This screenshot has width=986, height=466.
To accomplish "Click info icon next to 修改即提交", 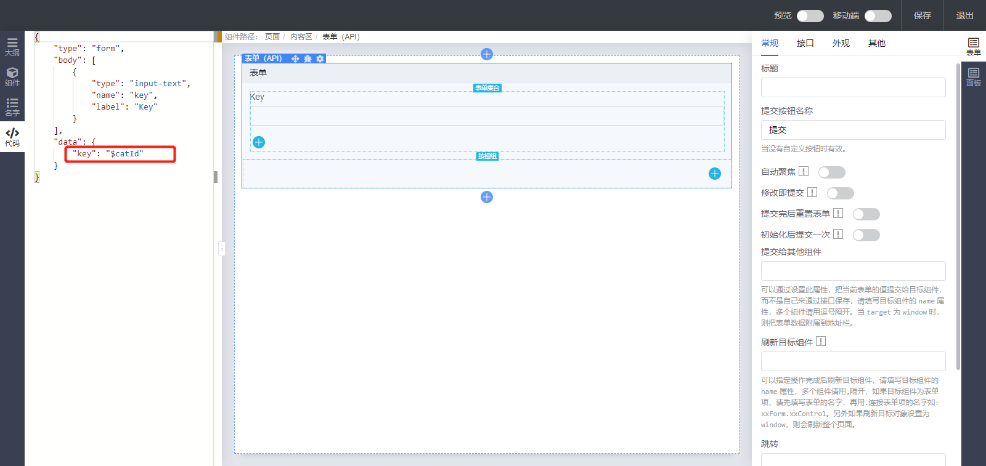I will [x=812, y=193].
